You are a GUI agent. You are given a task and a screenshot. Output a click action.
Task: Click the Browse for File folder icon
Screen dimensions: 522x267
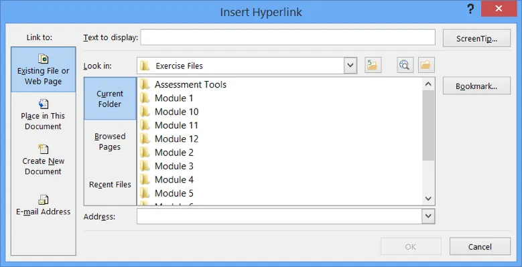click(x=426, y=65)
